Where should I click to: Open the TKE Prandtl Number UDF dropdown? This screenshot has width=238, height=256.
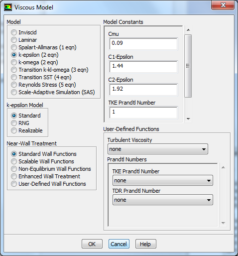click(x=163, y=180)
